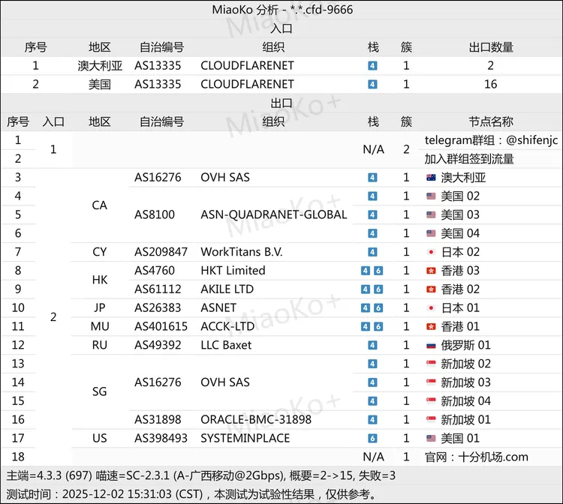563x504 pixels.
Task: Select the 入口 section header
Action: [281, 28]
